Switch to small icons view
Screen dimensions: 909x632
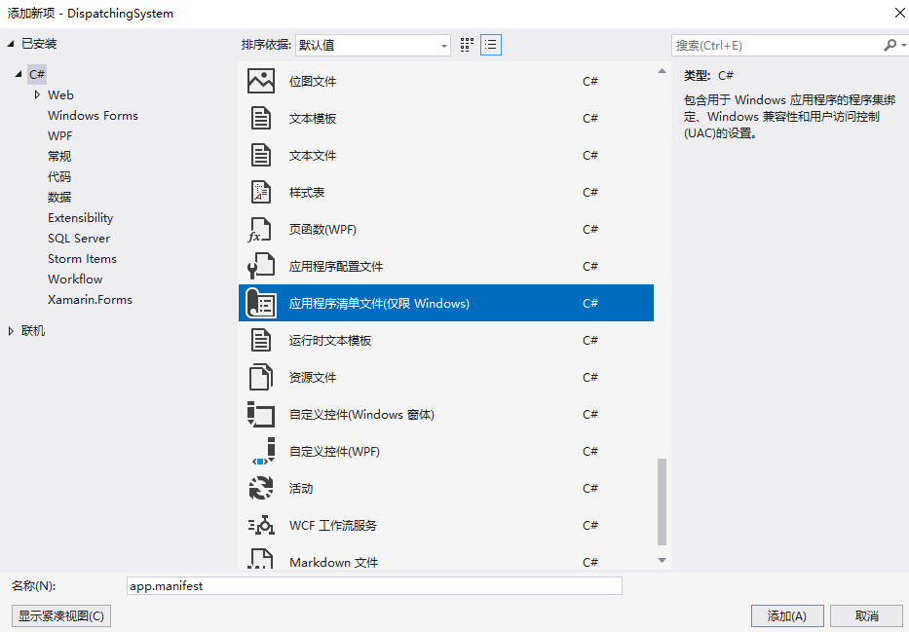466,44
